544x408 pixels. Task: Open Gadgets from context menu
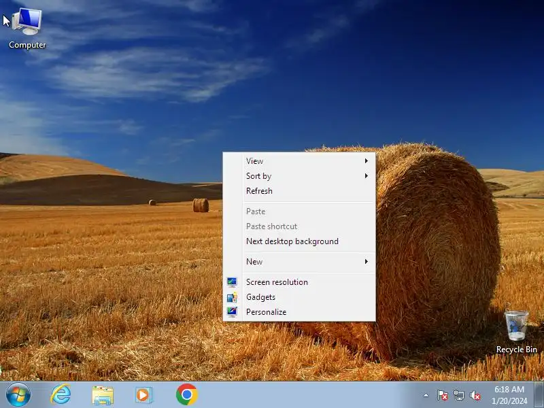coord(299,297)
